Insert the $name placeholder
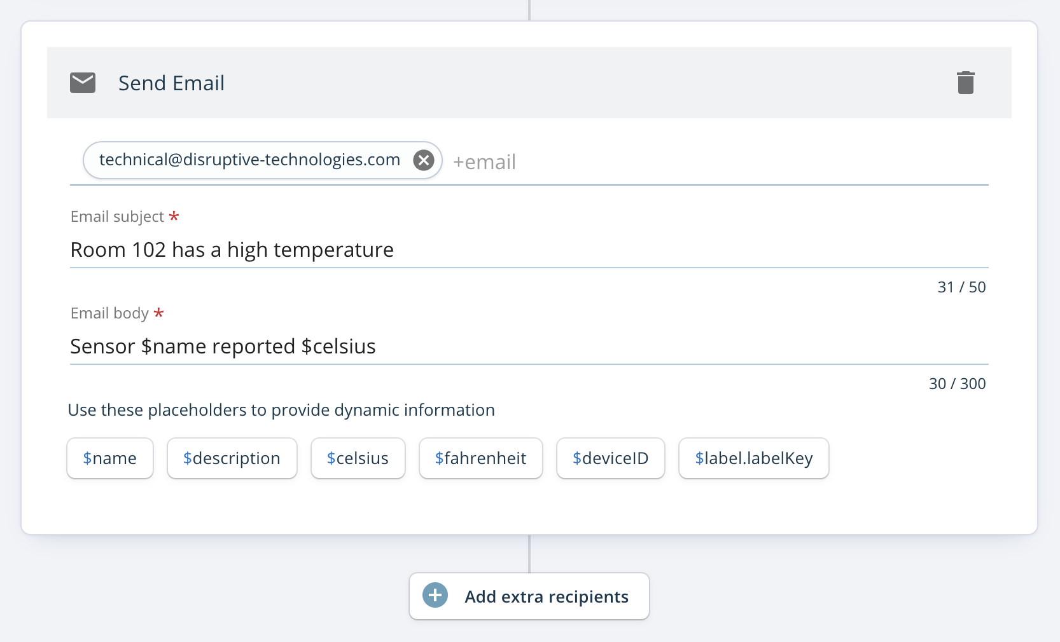 [x=110, y=458]
